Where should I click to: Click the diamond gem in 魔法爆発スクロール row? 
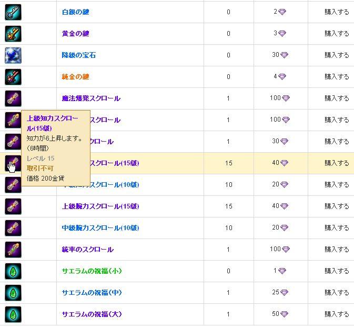tap(286, 98)
